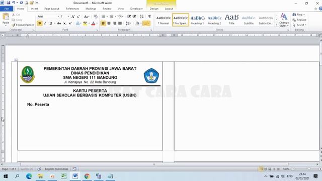Open Google Chrome from taskbar
The height and width of the screenshot is (181, 322).
click(x=87, y=176)
